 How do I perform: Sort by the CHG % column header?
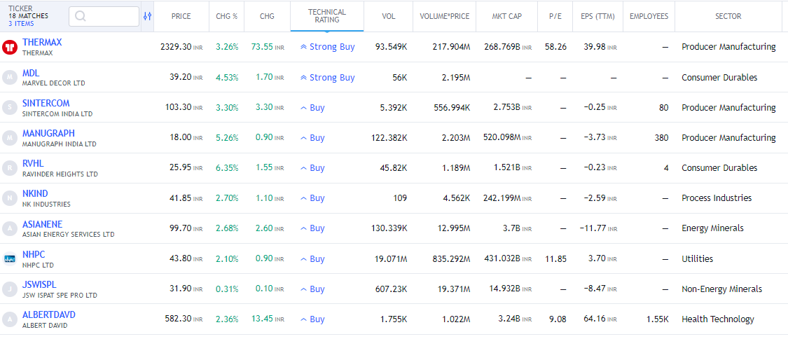227,16
